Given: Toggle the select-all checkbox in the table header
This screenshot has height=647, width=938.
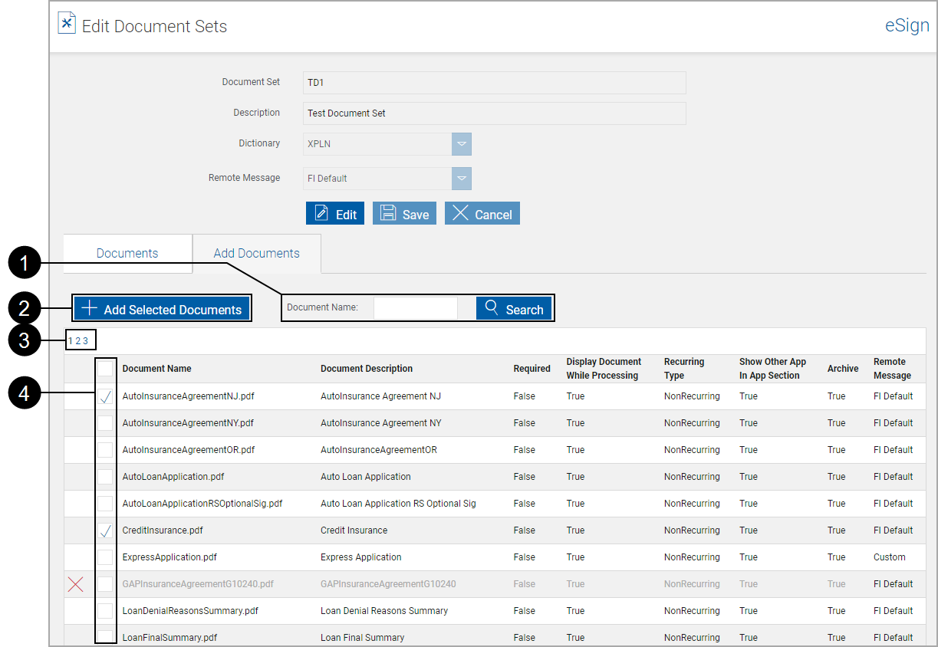Looking at the screenshot, I should (x=105, y=369).
